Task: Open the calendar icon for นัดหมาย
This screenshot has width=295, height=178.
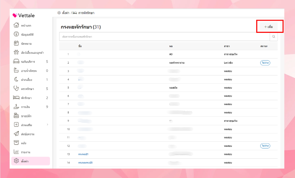Action: [16, 43]
